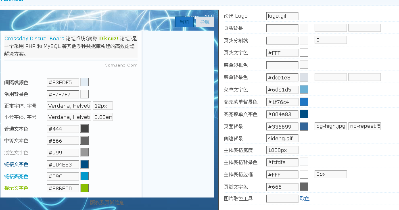Edit the 页头文字色 field #FFF

(282, 53)
